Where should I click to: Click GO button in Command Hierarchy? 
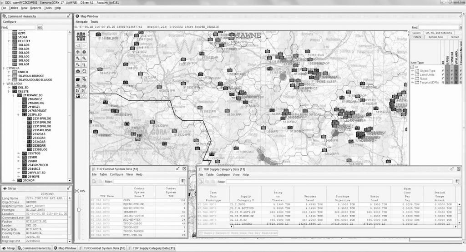[40, 28]
